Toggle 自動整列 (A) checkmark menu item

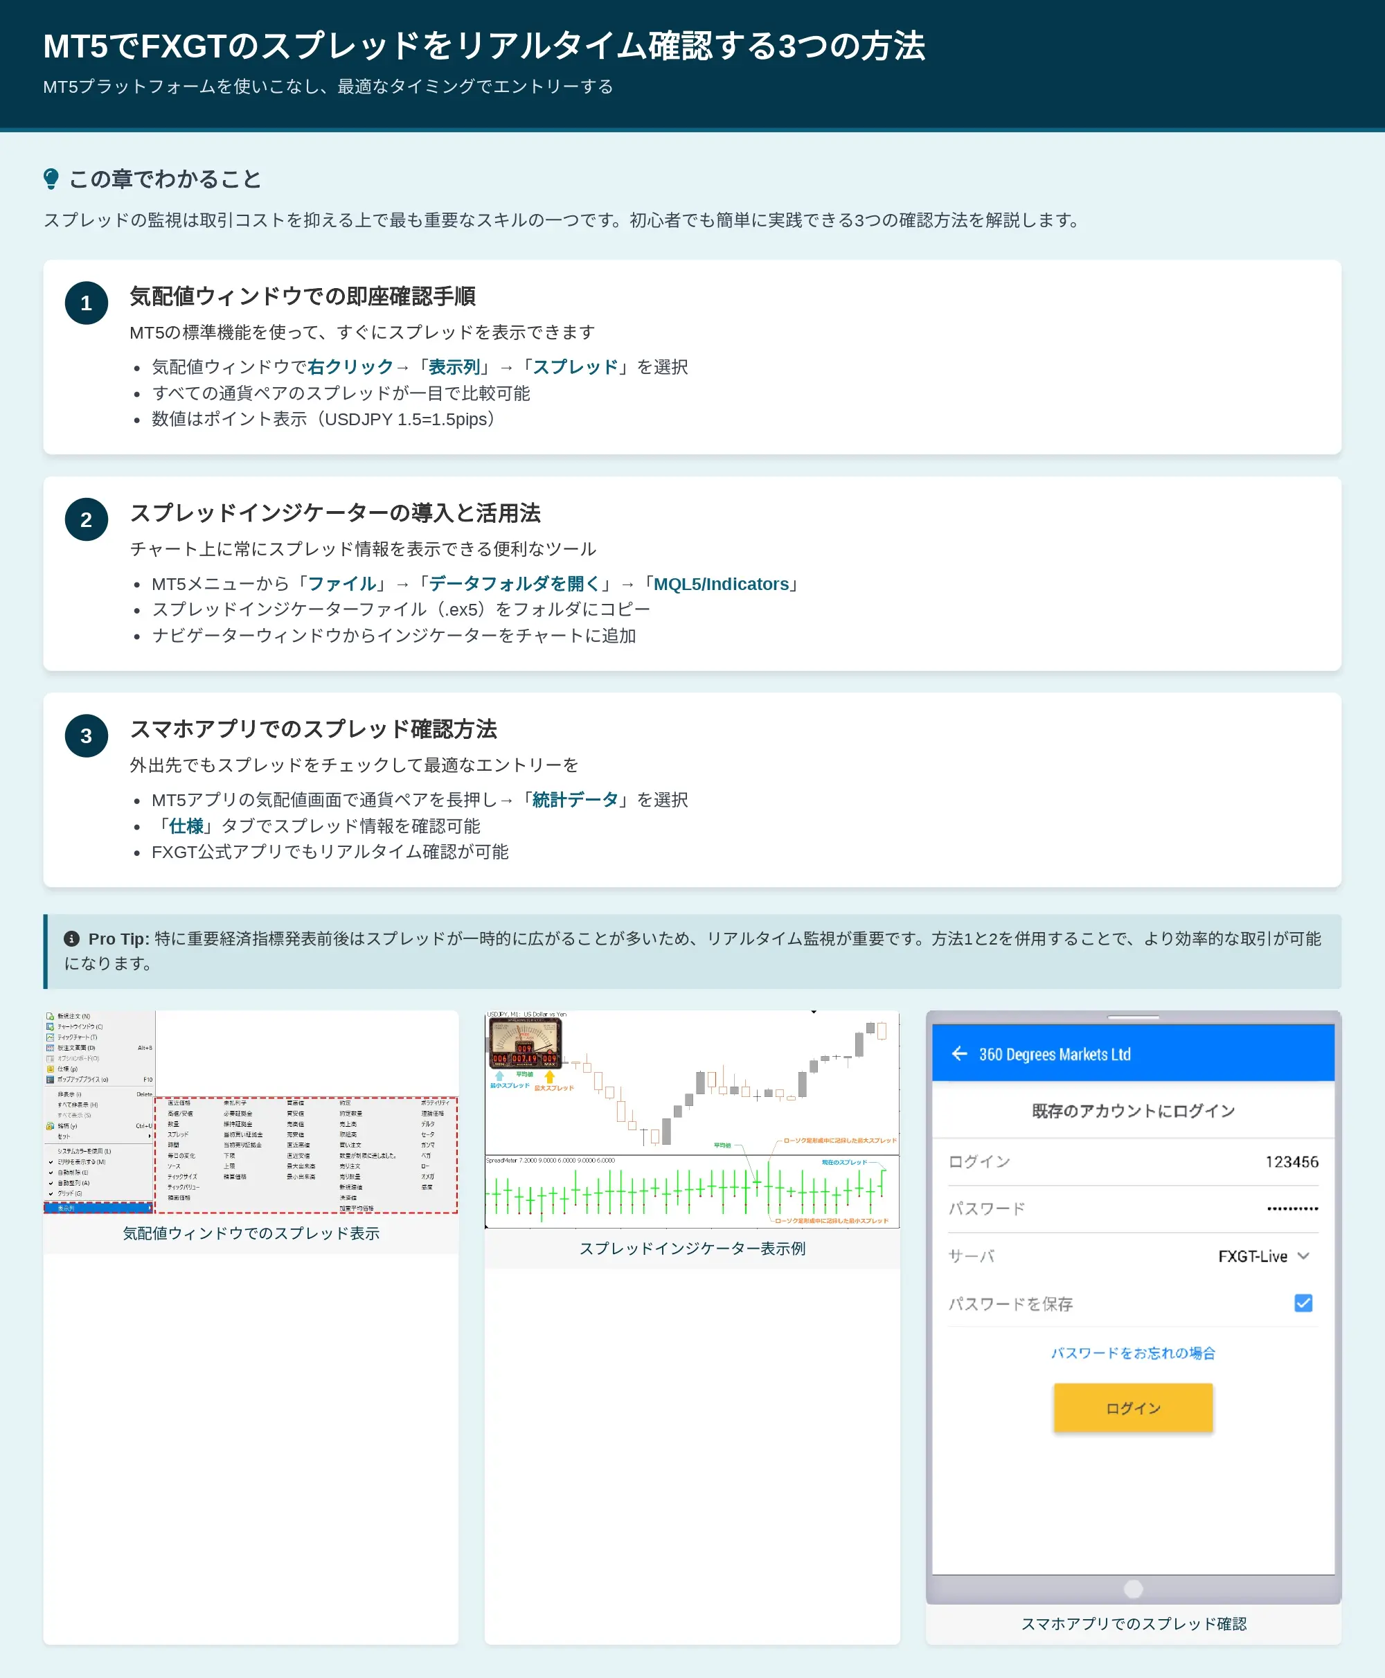(x=72, y=1184)
